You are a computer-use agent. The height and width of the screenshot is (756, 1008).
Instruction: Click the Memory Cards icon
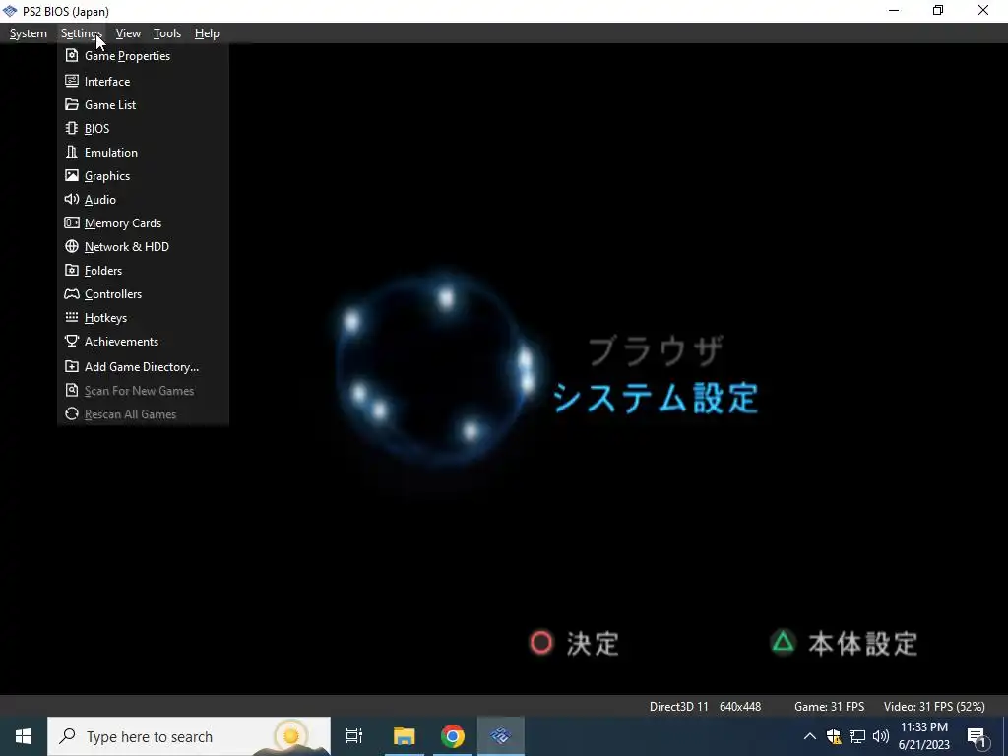(72, 223)
